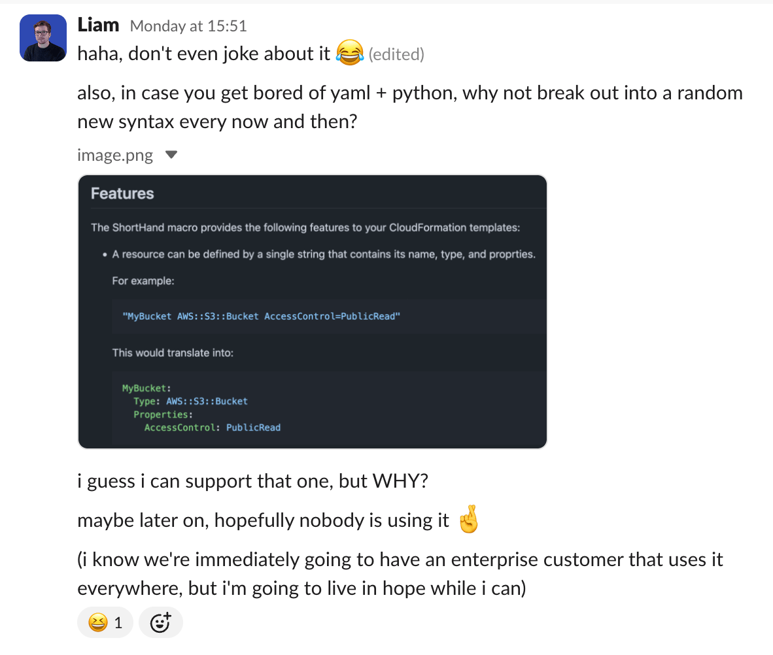Click the tears-of-joy emoji in first message
Image resolution: width=773 pixels, height=655 pixels.
pyautogui.click(x=349, y=53)
